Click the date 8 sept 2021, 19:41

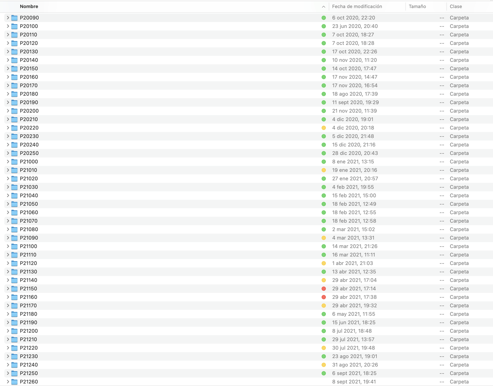click(354, 382)
